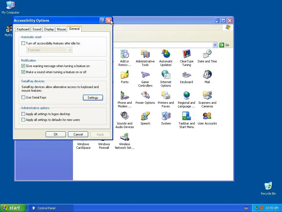
Task: Switch to the Mouse tab
Action: (61, 29)
